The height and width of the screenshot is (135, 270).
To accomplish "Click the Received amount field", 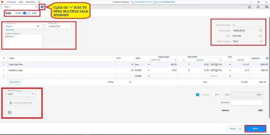I will (x=247, y=103).
